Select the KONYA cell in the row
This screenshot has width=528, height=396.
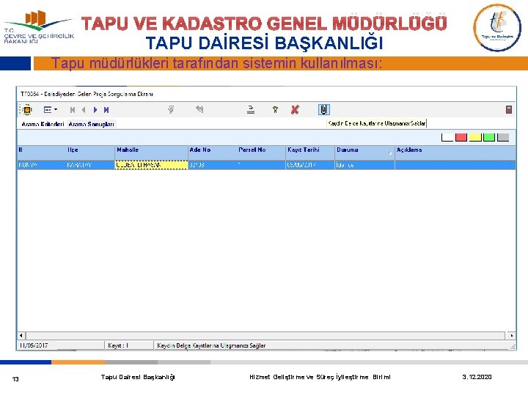pos(41,165)
